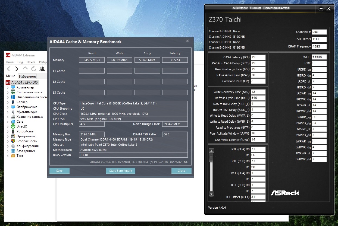
Task: Open the Вид menu
Action: (20, 62)
